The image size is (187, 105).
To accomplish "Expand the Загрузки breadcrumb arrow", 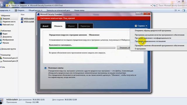I will tap(29, 6).
